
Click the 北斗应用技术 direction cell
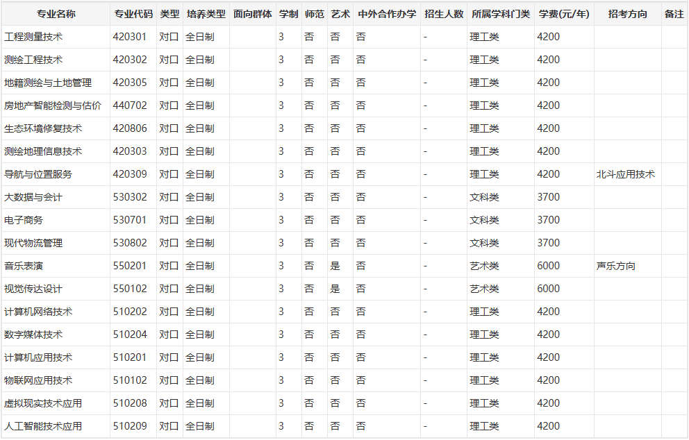pos(625,174)
